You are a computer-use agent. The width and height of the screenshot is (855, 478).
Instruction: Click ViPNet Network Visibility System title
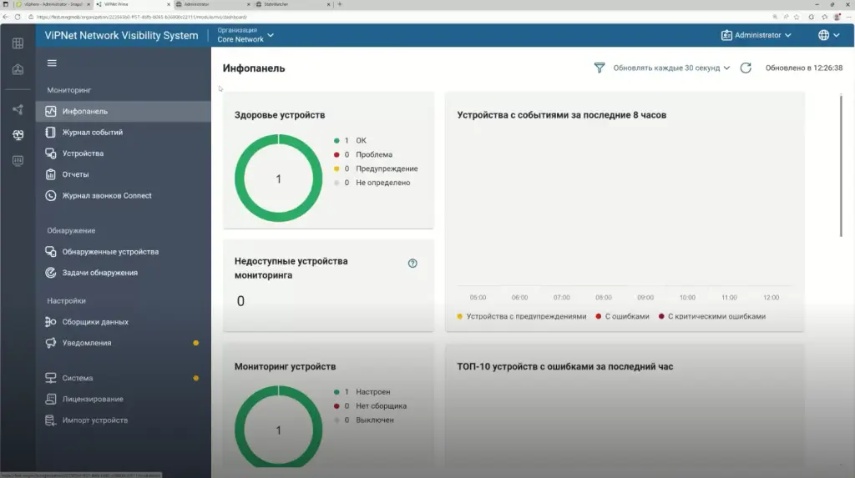coord(121,35)
